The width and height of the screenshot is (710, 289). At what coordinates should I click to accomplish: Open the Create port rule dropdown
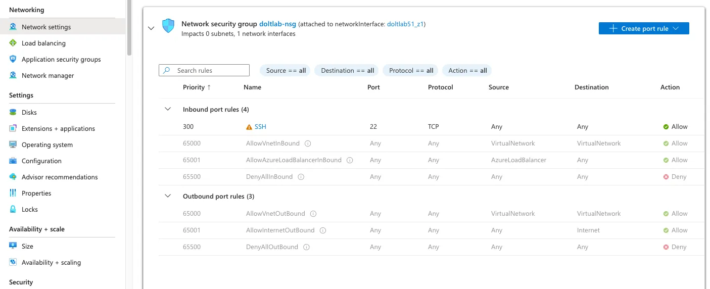click(x=643, y=29)
